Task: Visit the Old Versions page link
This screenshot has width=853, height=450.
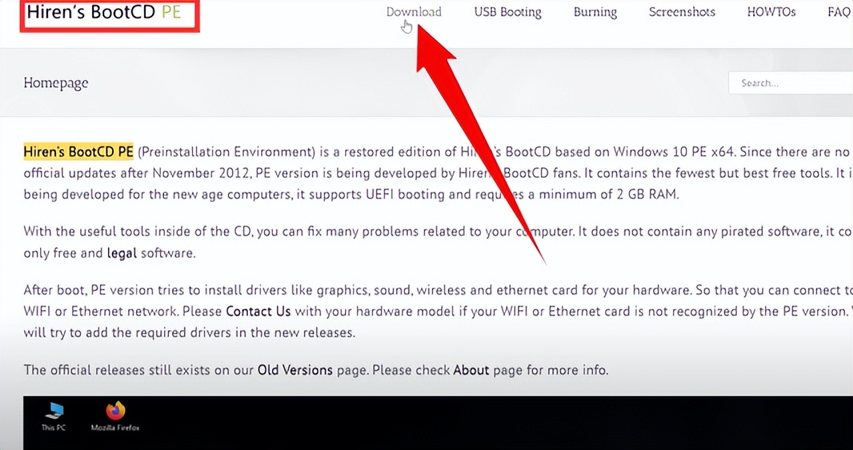Action: pos(295,369)
